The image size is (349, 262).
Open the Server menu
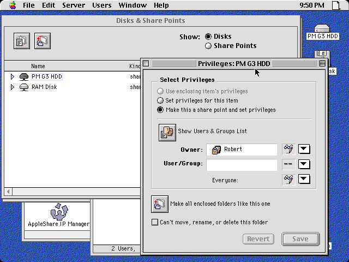point(73,5)
